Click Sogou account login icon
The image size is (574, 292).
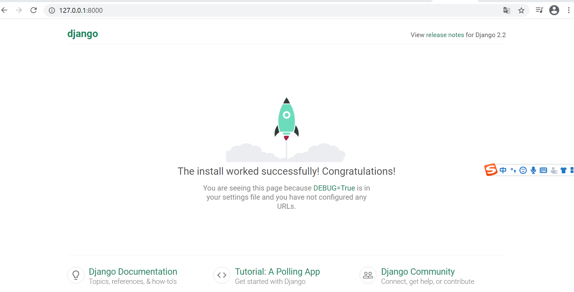point(554,170)
